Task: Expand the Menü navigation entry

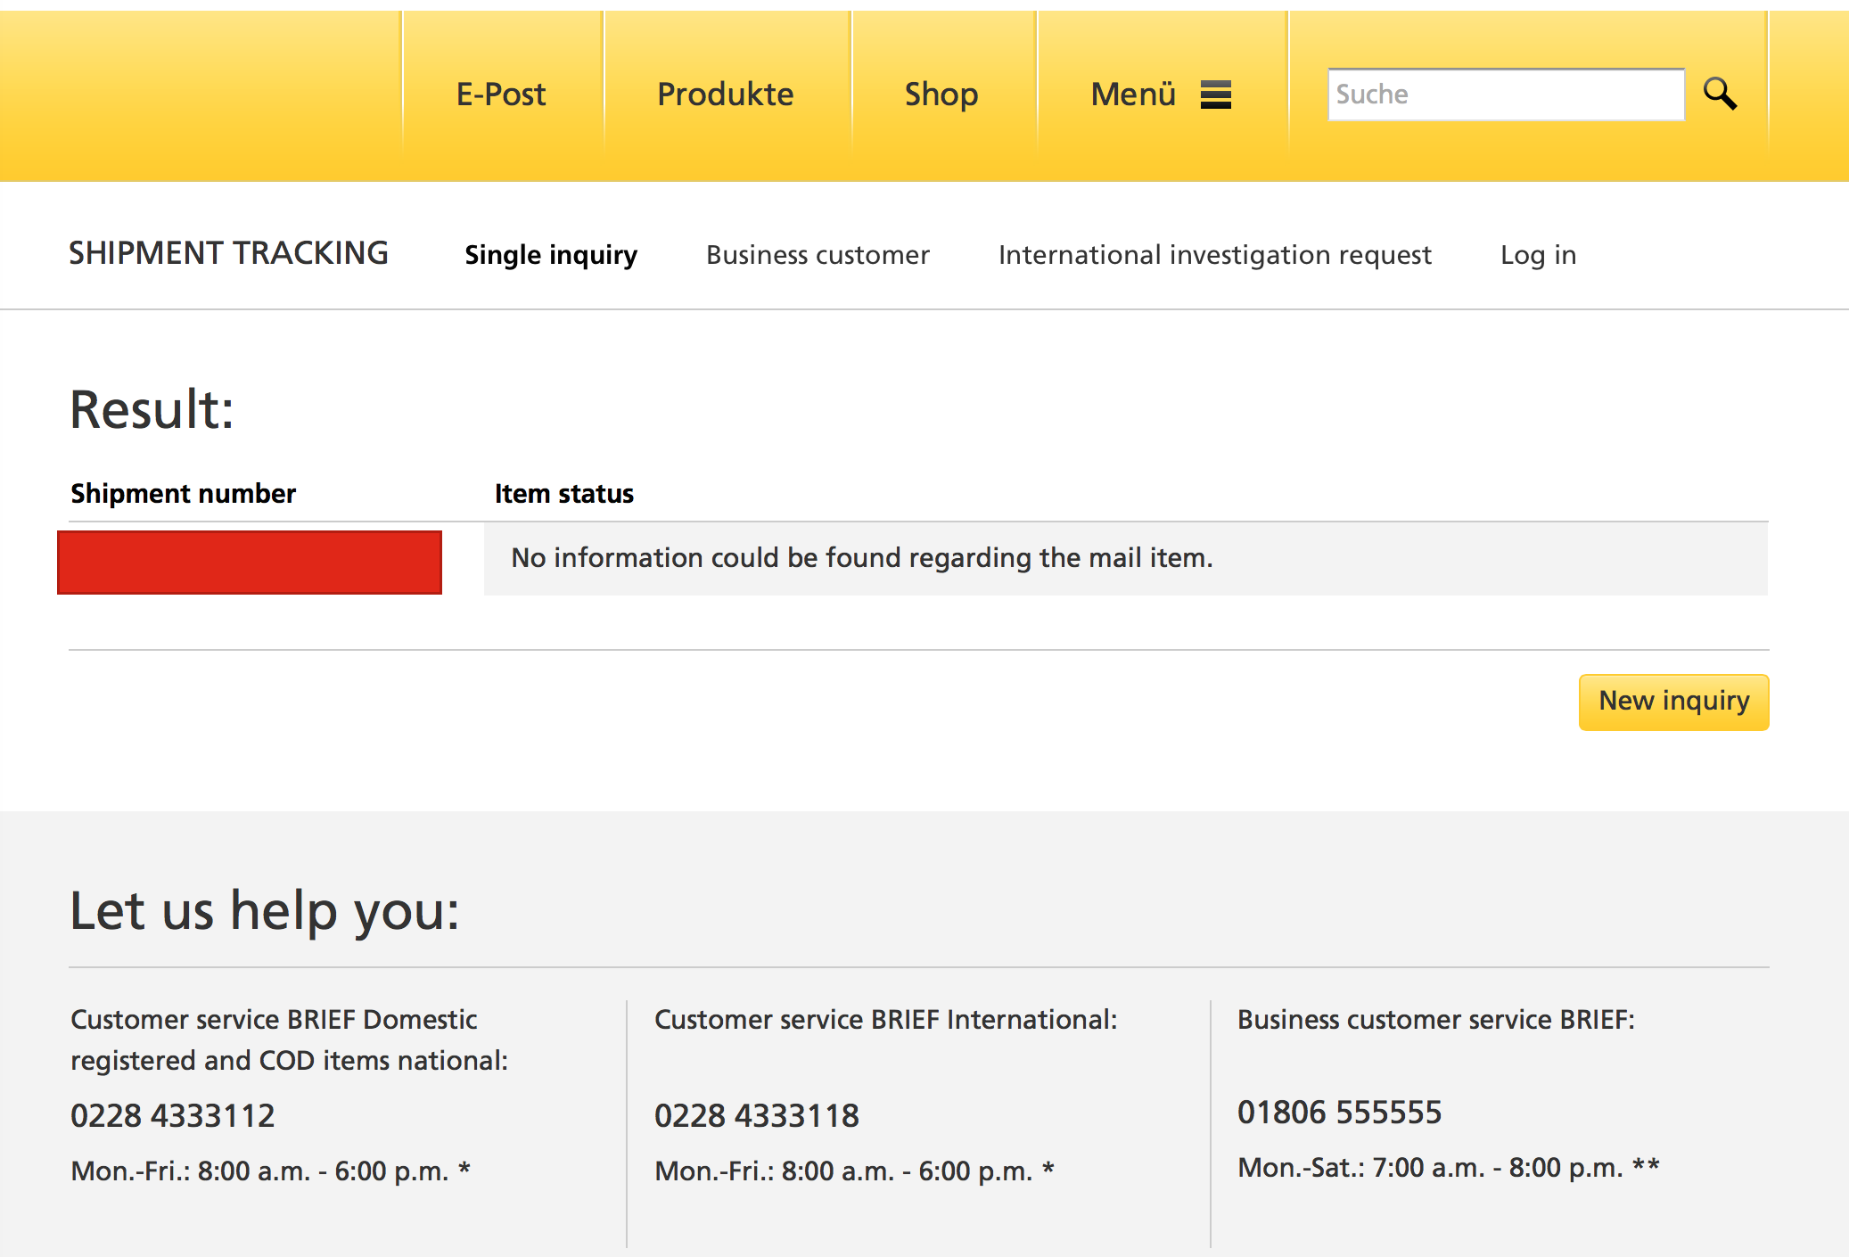Action: (1133, 94)
